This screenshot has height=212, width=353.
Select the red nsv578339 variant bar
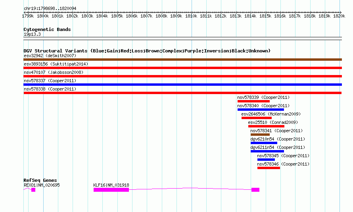coord(253,101)
